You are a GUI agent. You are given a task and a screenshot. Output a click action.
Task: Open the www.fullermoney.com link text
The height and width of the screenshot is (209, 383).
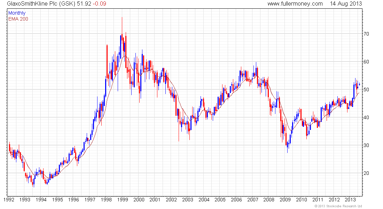coord(295,4)
